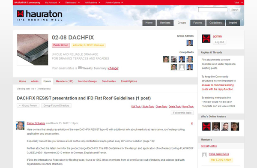Click the Close Topic link
Image resolution: width=257 pixels, height=168 pixels.
point(161,106)
